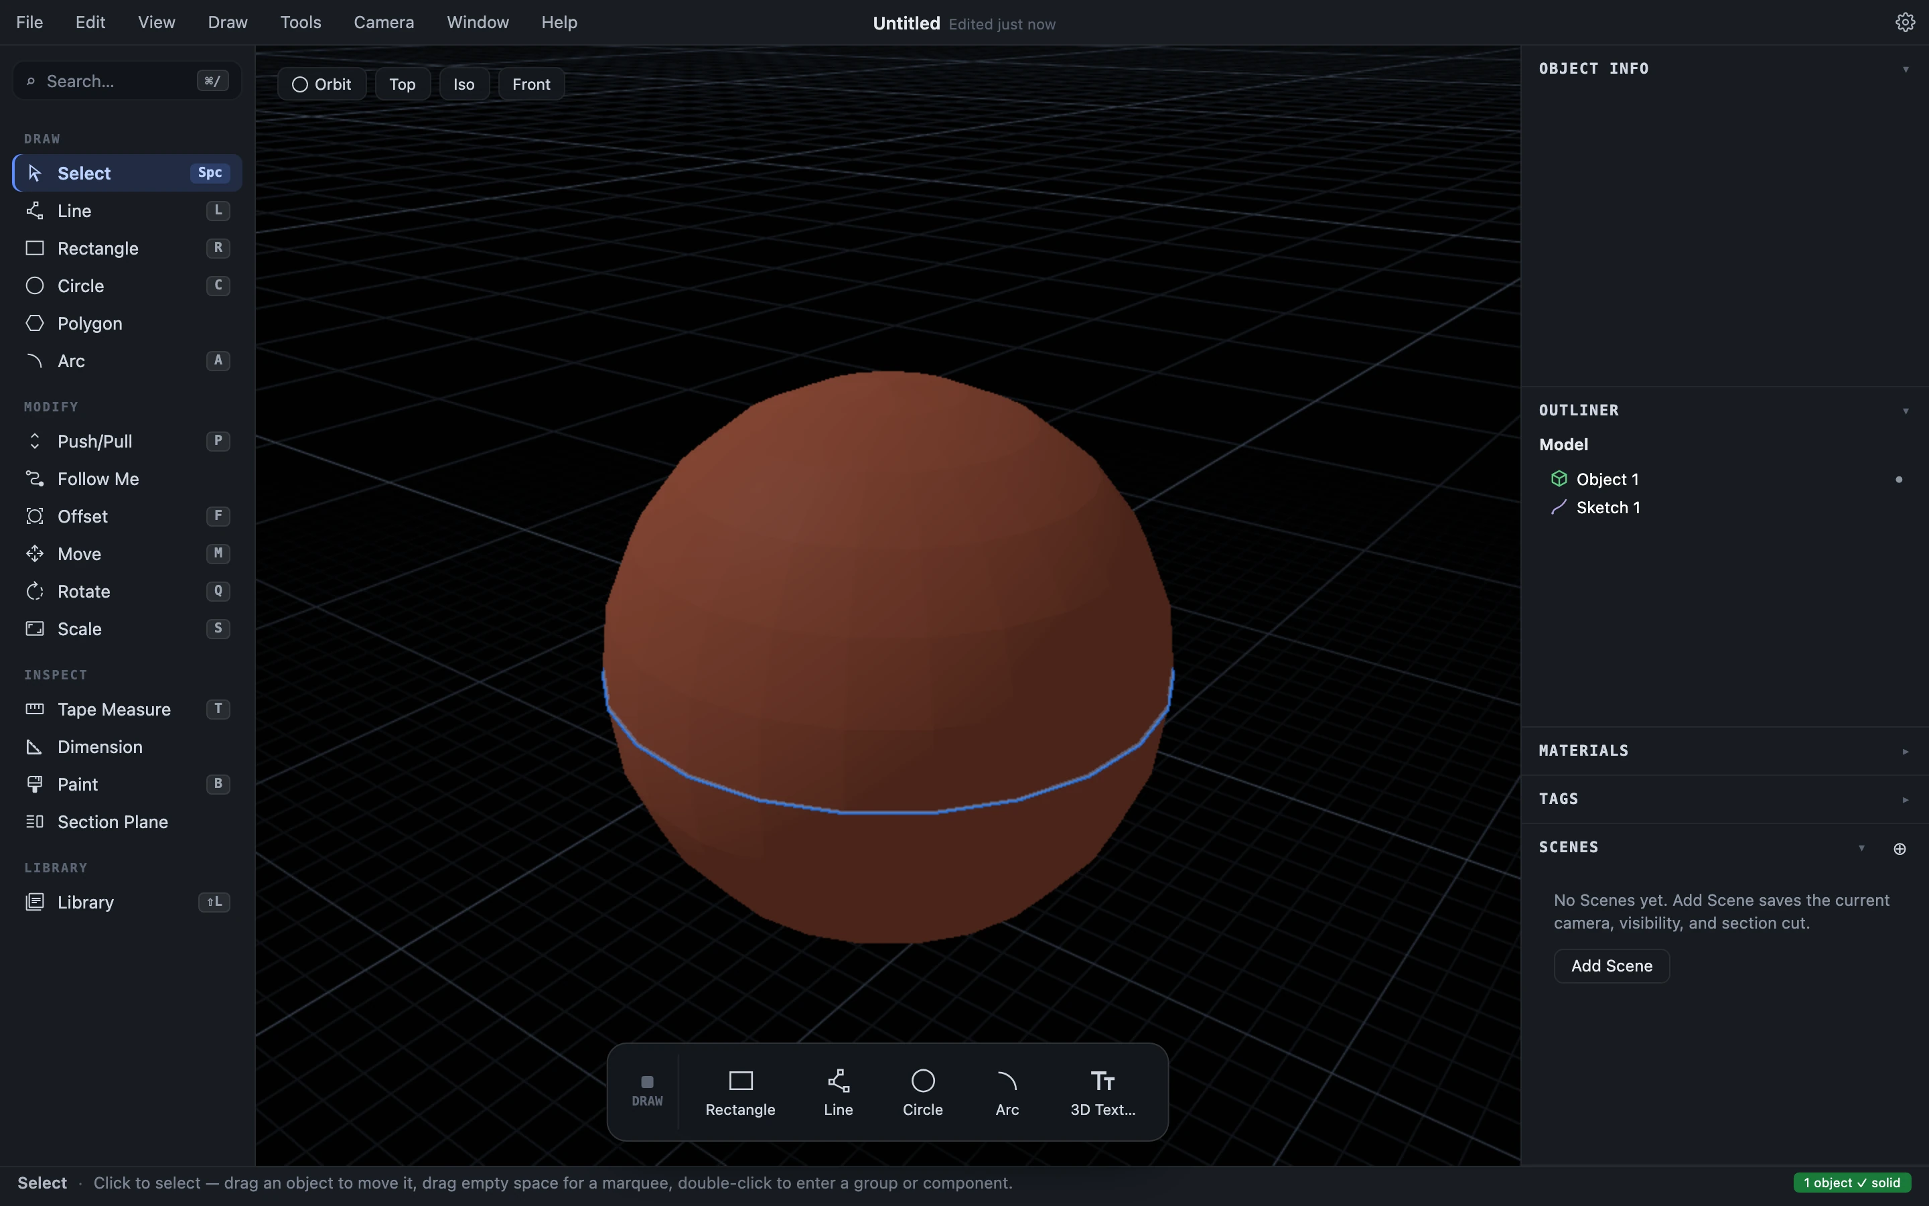This screenshot has height=1206, width=1929.
Task: Click the DRAW group handle in floating toolbar
Action: pyautogui.click(x=647, y=1091)
